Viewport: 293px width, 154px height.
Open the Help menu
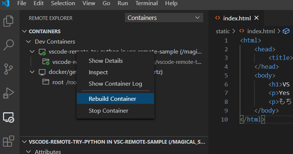(x=171, y=3)
